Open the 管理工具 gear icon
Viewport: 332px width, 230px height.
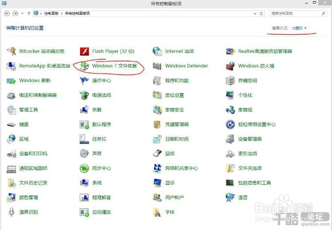click(x=12, y=110)
